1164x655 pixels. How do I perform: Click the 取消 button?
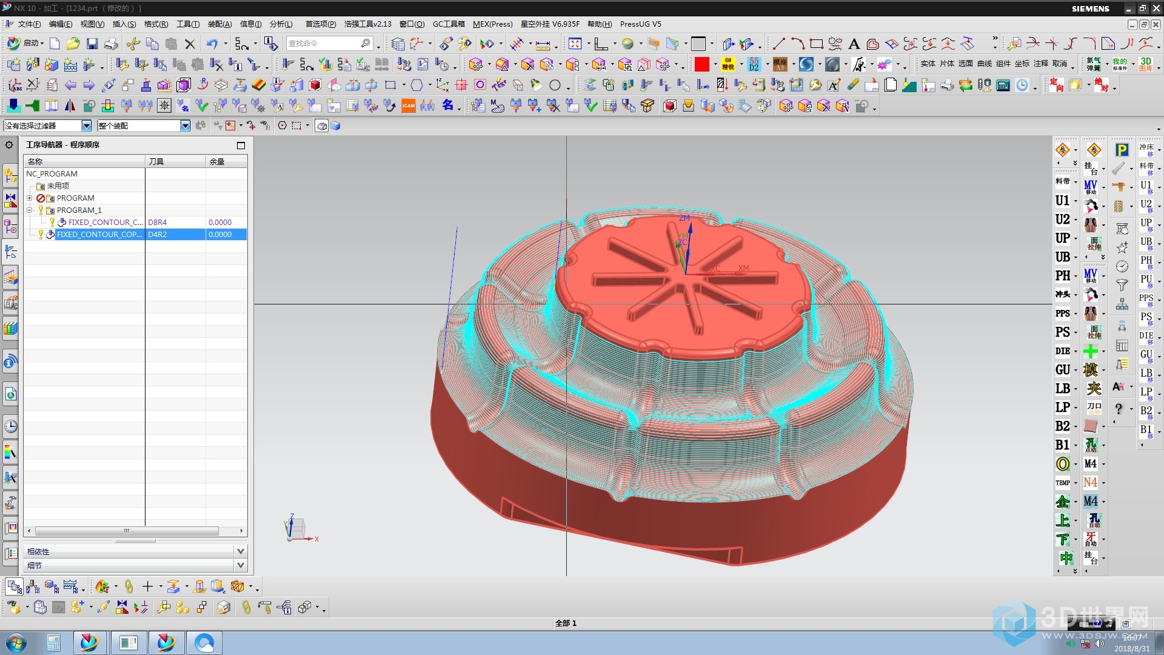[1060, 64]
